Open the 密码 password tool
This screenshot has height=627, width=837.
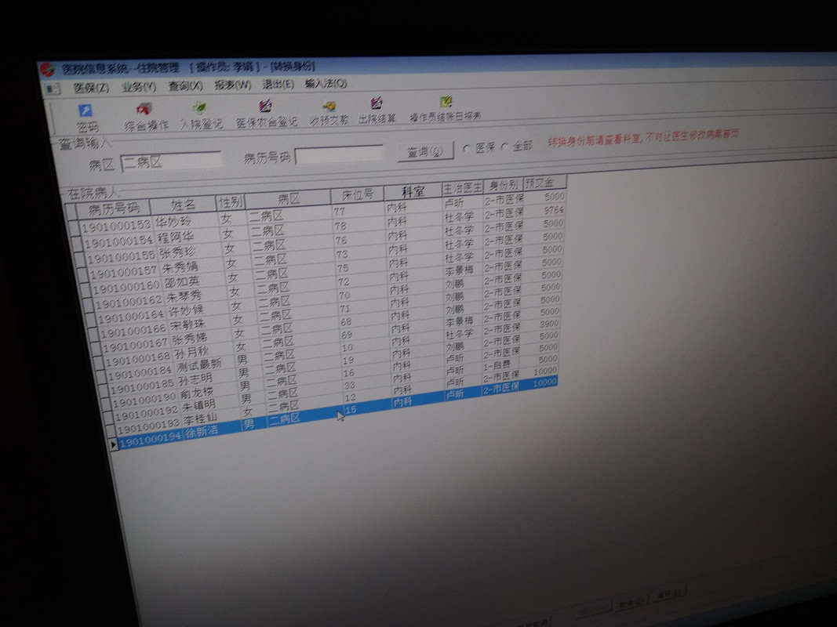86,118
